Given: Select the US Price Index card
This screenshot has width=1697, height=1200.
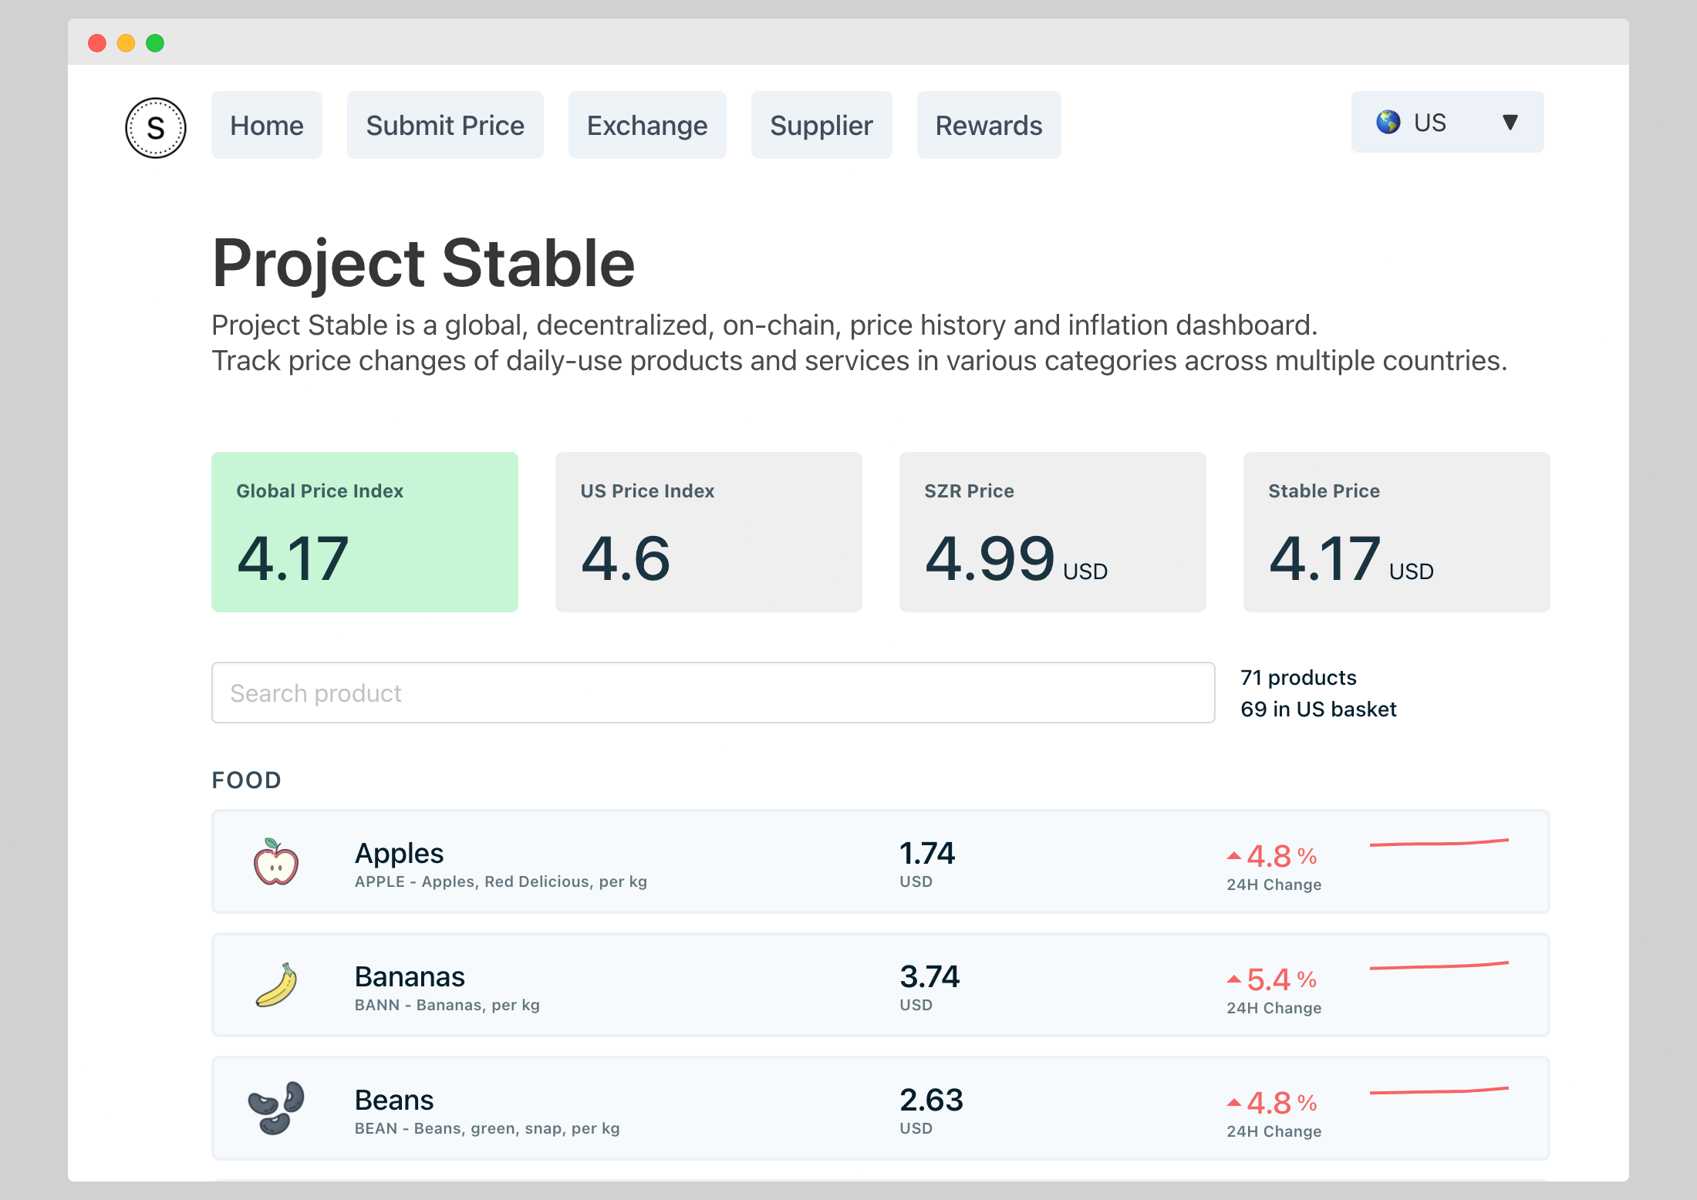Looking at the screenshot, I should coord(708,532).
